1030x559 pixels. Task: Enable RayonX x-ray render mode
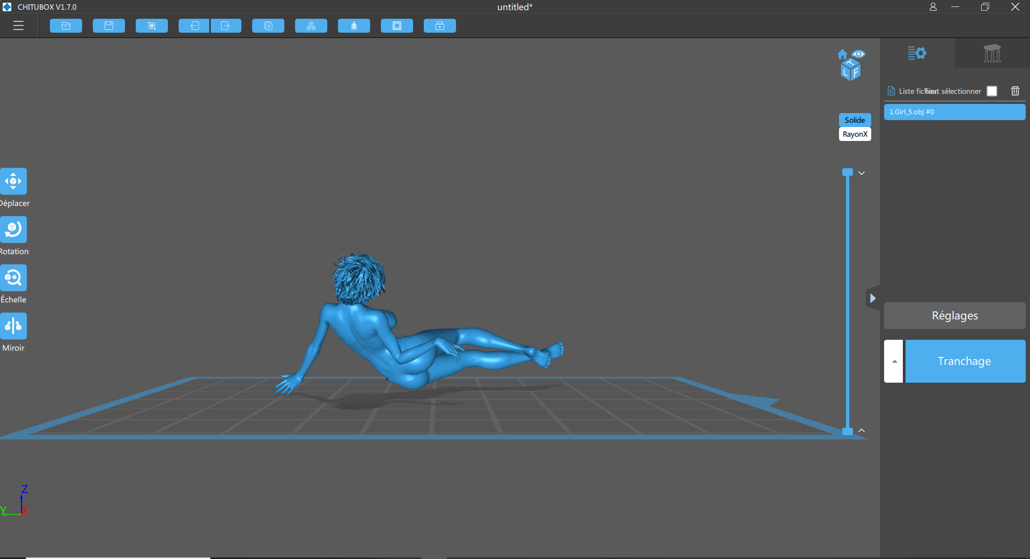[x=855, y=134]
